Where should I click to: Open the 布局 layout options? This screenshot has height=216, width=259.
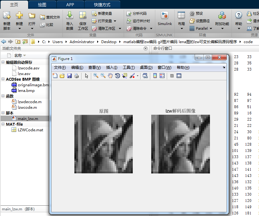(181, 21)
